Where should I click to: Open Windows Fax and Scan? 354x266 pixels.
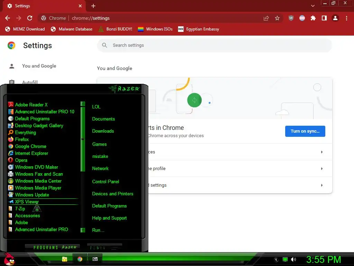(35, 174)
